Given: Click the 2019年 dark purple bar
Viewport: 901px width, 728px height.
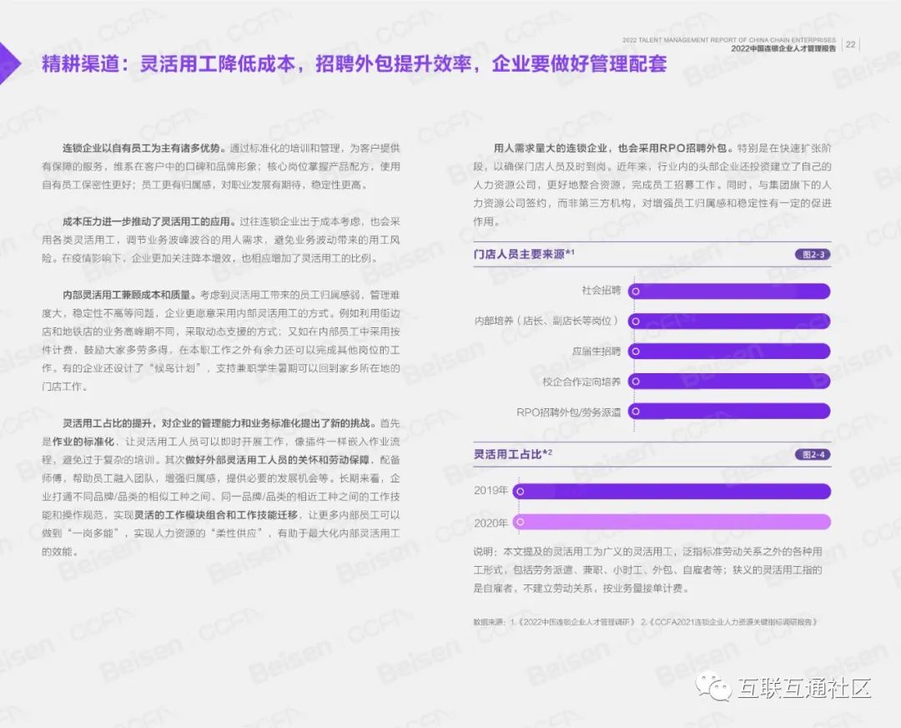Looking at the screenshot, I should 672,491.
